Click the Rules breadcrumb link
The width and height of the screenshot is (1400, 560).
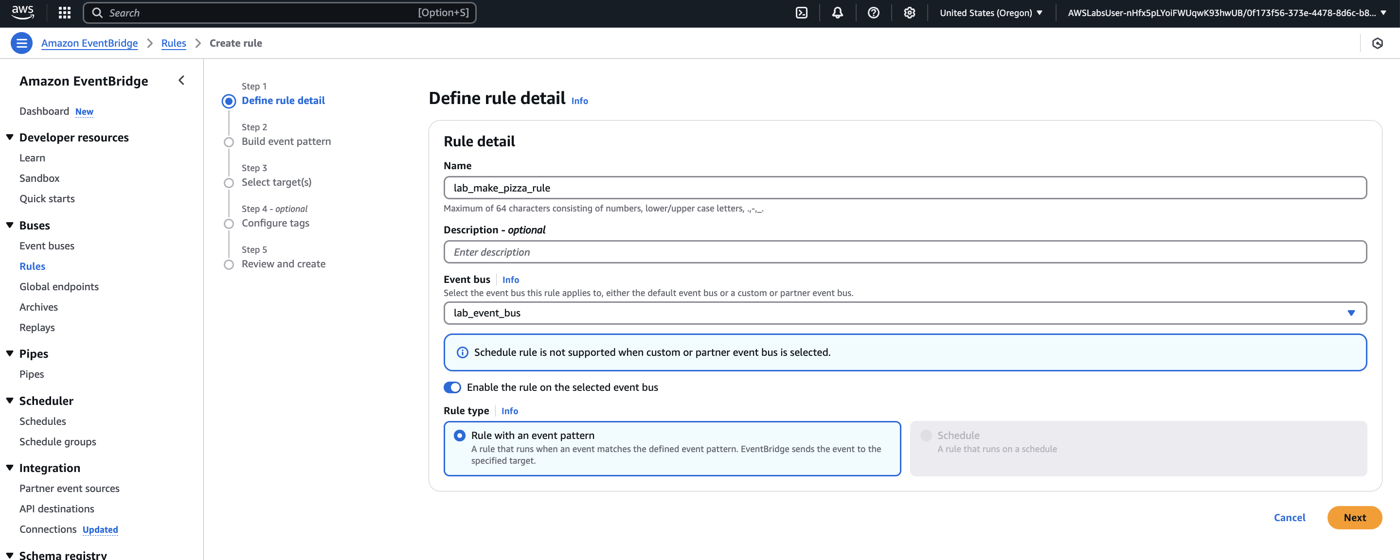[173, 43]
